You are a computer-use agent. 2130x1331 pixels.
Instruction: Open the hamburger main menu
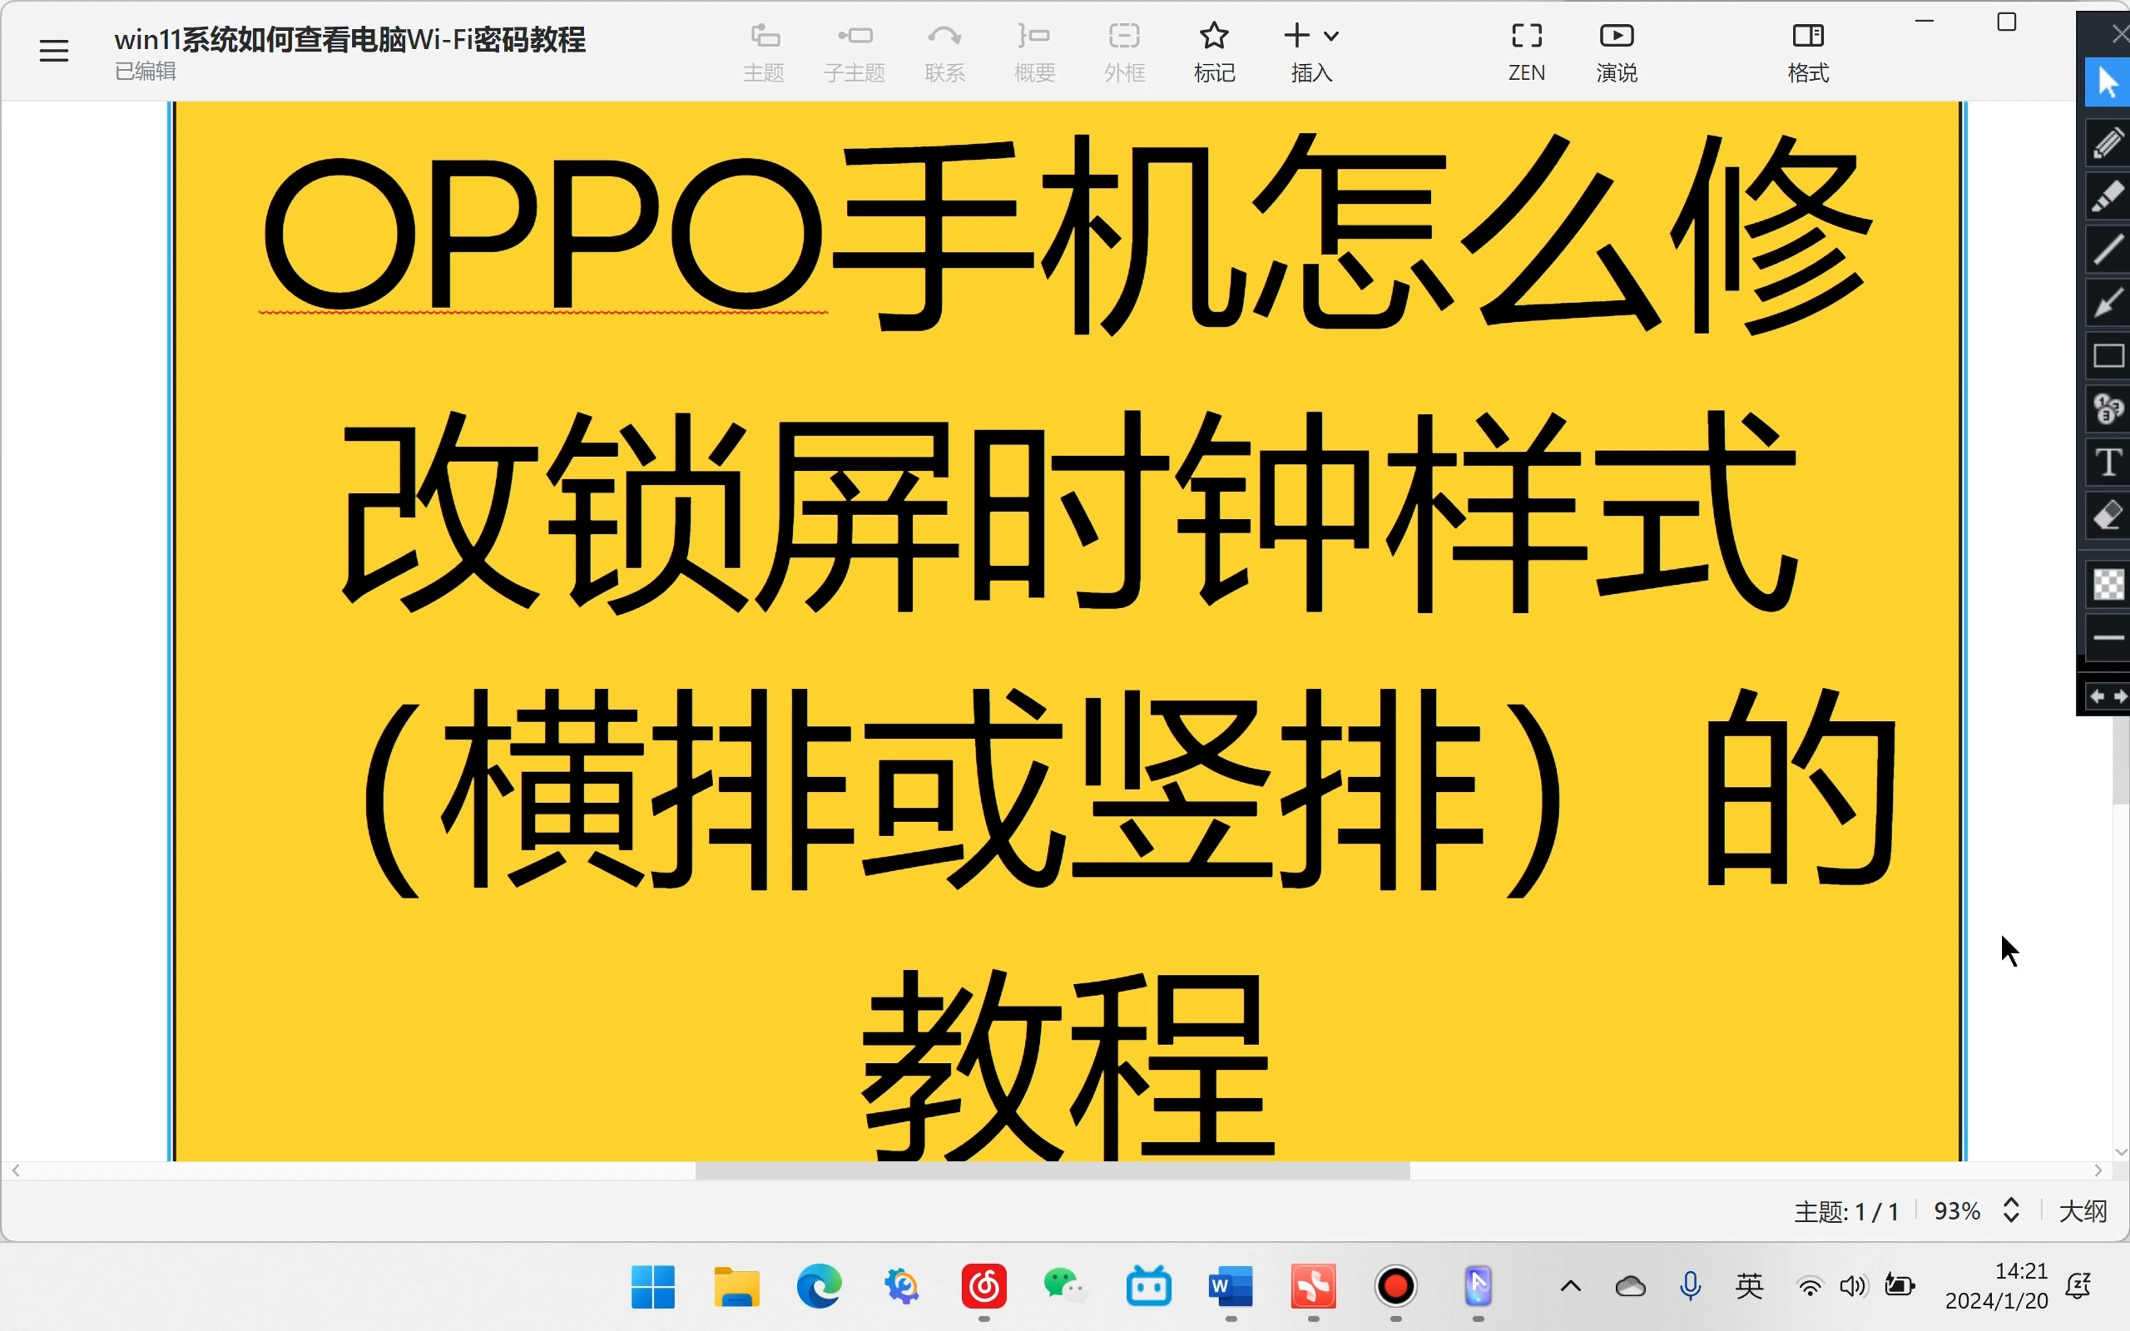(x=54, y=50)
